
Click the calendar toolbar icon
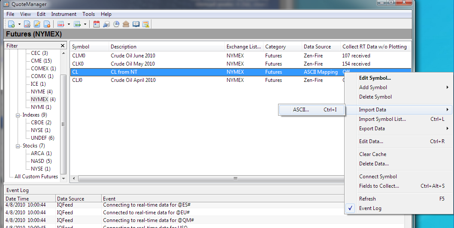[97, 24]
